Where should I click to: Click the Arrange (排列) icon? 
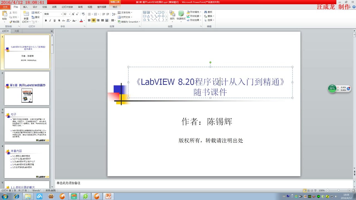[172, 14]
